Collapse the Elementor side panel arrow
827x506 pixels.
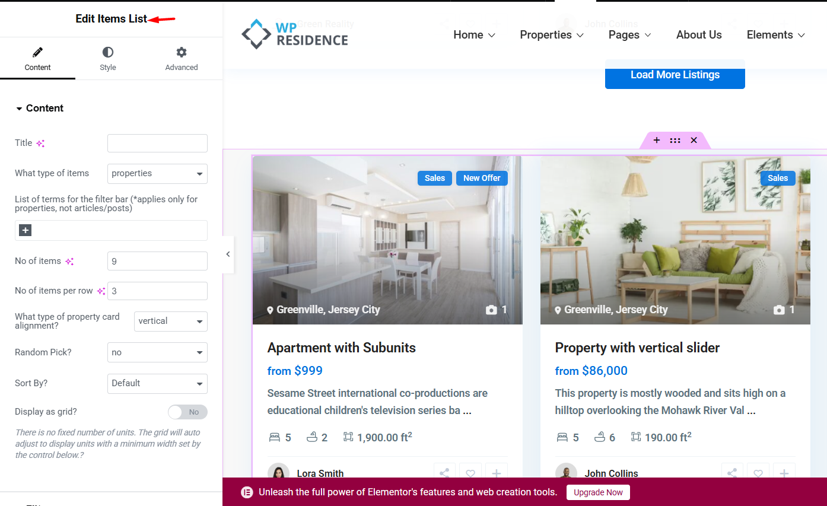click(228, 254)
